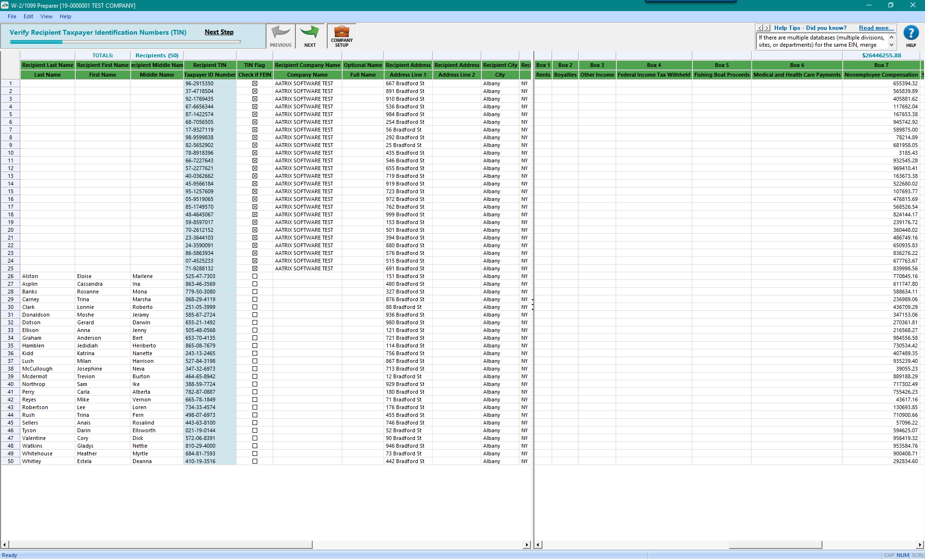Click right grid's right scroll arrow
The image size is (925, 559).
pyautogui.click(x=920, y=545)
